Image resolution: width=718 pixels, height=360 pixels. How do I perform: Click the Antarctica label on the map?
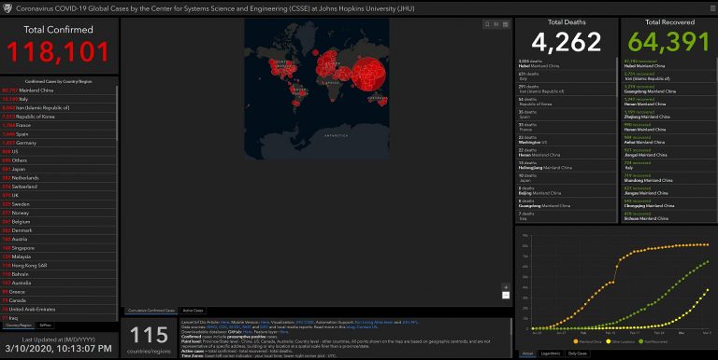coord(337,135)
